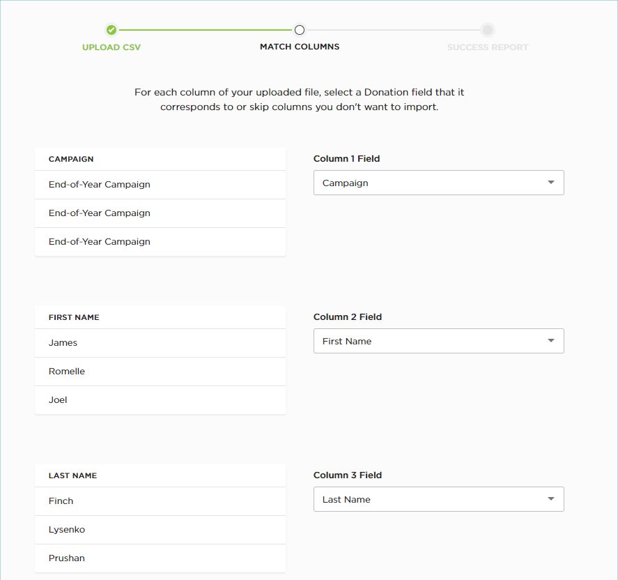Click the green checkmark Upload CSV step icon
Viewport: 618px width, 580px height.
click(x=111, y=30)
